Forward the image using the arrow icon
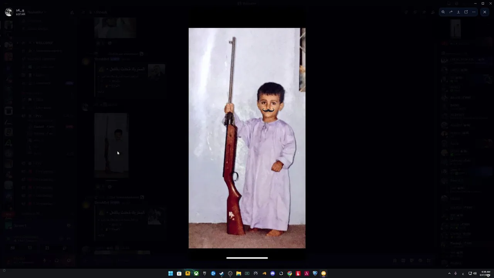Screen dimensions: 494x278 (x=451, y=12)
